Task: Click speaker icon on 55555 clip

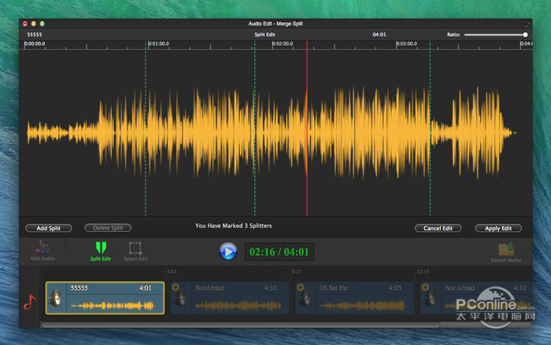Action: click(57, 299)
